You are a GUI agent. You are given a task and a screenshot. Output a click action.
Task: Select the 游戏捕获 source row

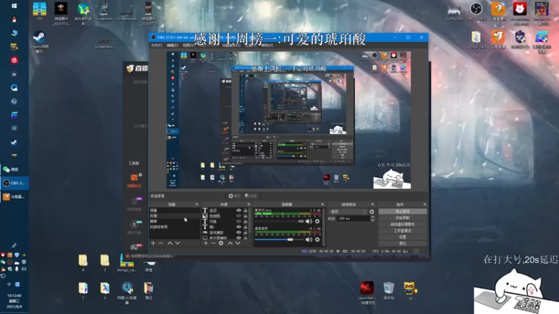[224, 232]
